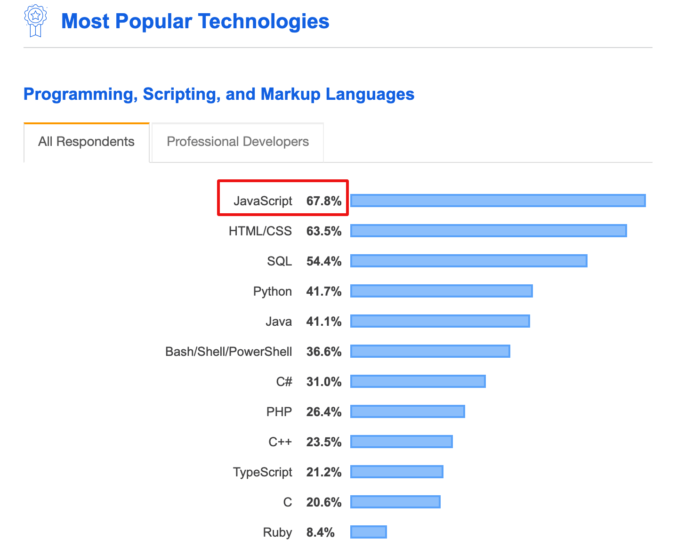693x547 pixels.
Task: Select the C++ bar in chart
Action: pos(401,442)
